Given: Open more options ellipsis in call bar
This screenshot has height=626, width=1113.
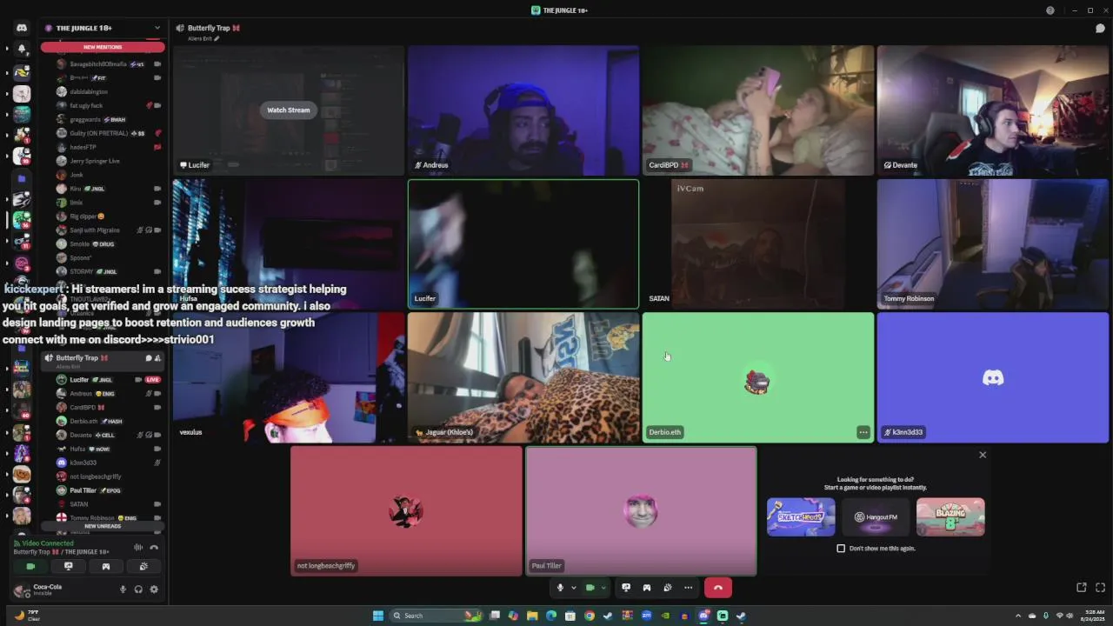Looking at the screenshot, I should pyautogui.click(x=688, y=588).
